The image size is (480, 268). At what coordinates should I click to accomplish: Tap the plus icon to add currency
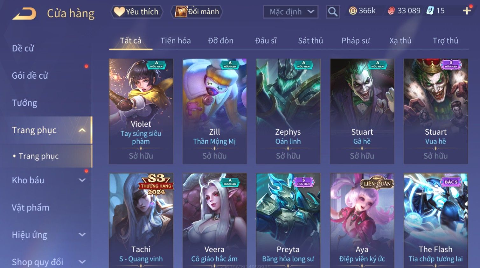coord(467,11)
